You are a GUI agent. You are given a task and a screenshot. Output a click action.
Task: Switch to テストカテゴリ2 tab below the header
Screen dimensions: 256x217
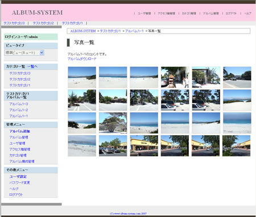coord(43,23)
